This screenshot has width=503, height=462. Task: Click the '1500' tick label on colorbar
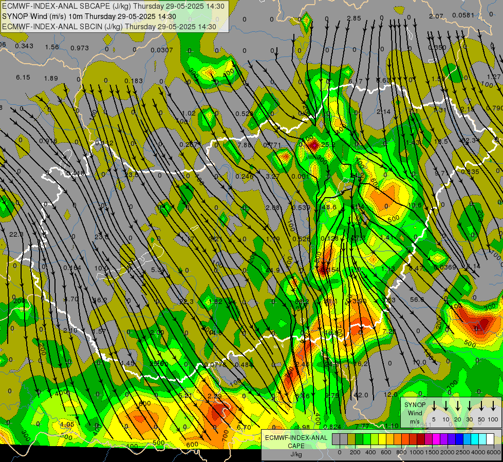(x=432, y=452)
